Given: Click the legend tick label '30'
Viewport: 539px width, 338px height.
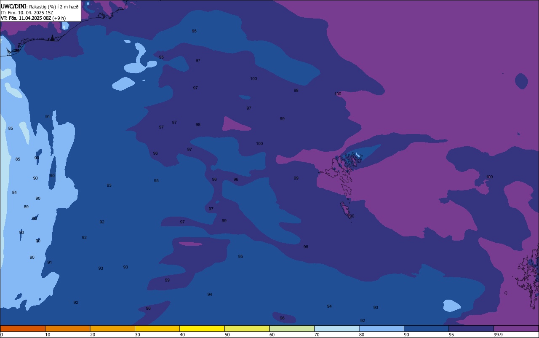Looking at the screenshot, I should coord(137,335).
